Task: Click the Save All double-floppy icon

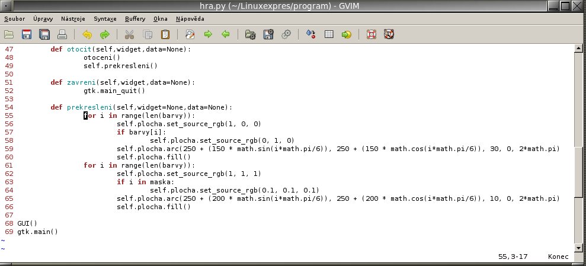Action: point(44,35)
